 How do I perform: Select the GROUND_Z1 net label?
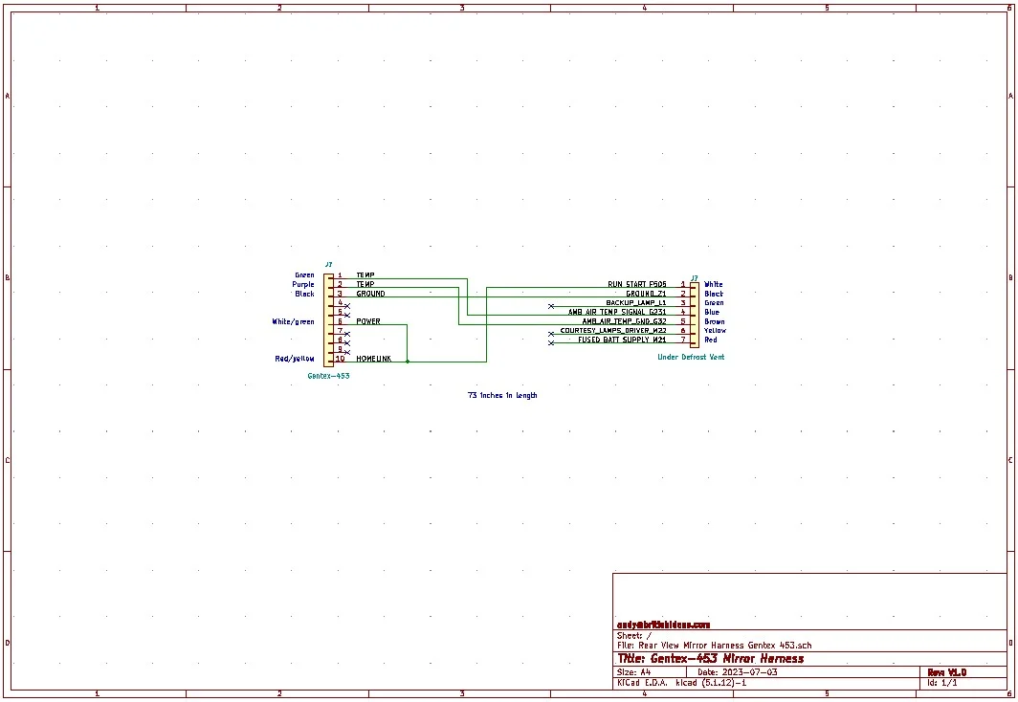coord(646,294)
